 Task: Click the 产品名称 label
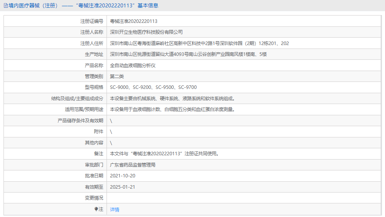point(94,66)
